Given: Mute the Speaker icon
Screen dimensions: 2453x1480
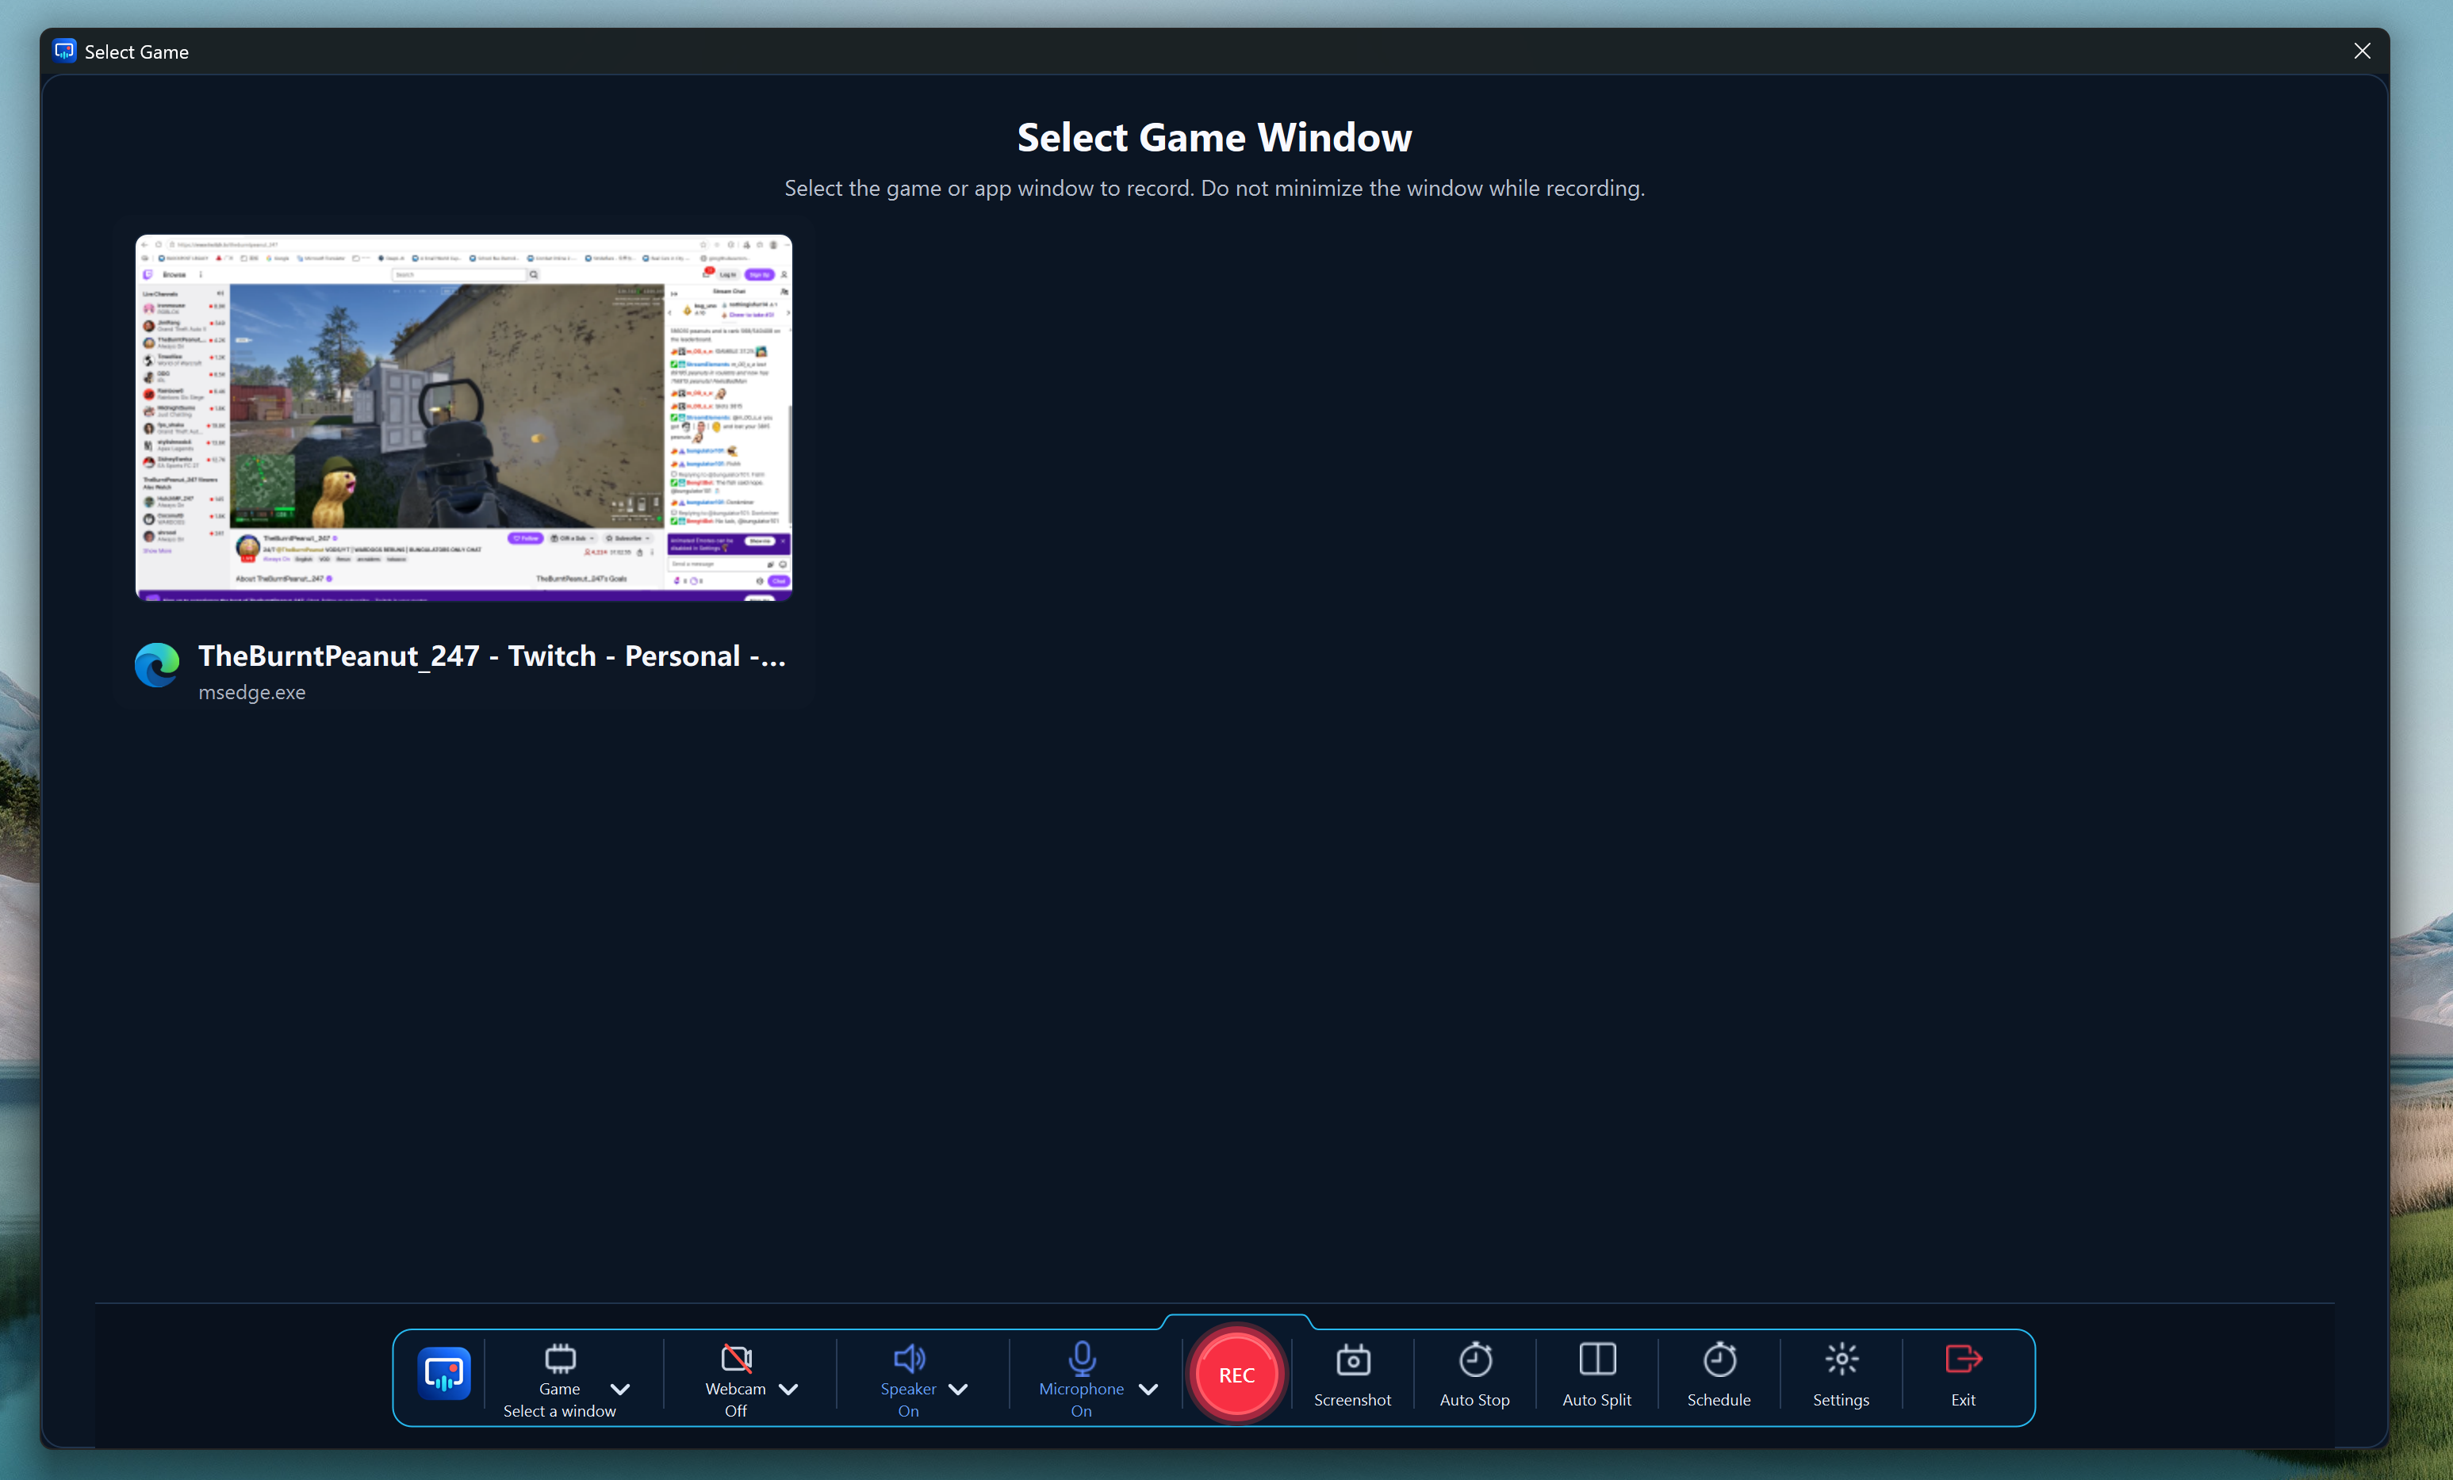Looking at the screenshot, I should pyautogui.click(x=908, y=1359).
